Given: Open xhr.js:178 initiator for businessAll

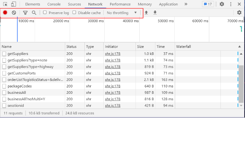Looking at the screenshot, I should tap(113, 93).
